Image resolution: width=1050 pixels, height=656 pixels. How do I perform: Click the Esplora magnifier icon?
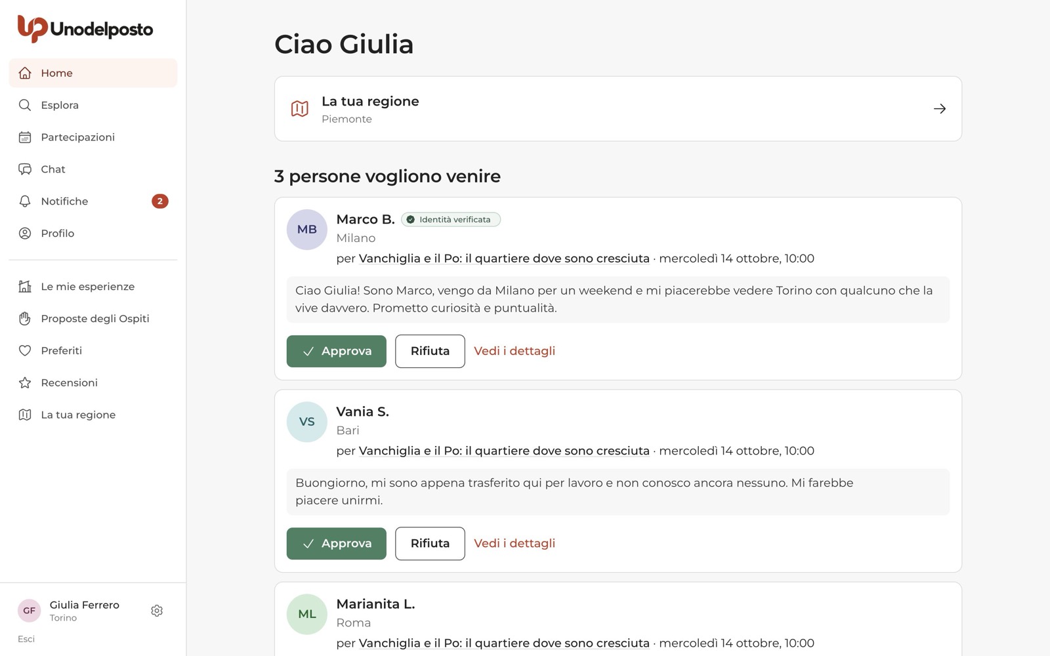(25, 105)
